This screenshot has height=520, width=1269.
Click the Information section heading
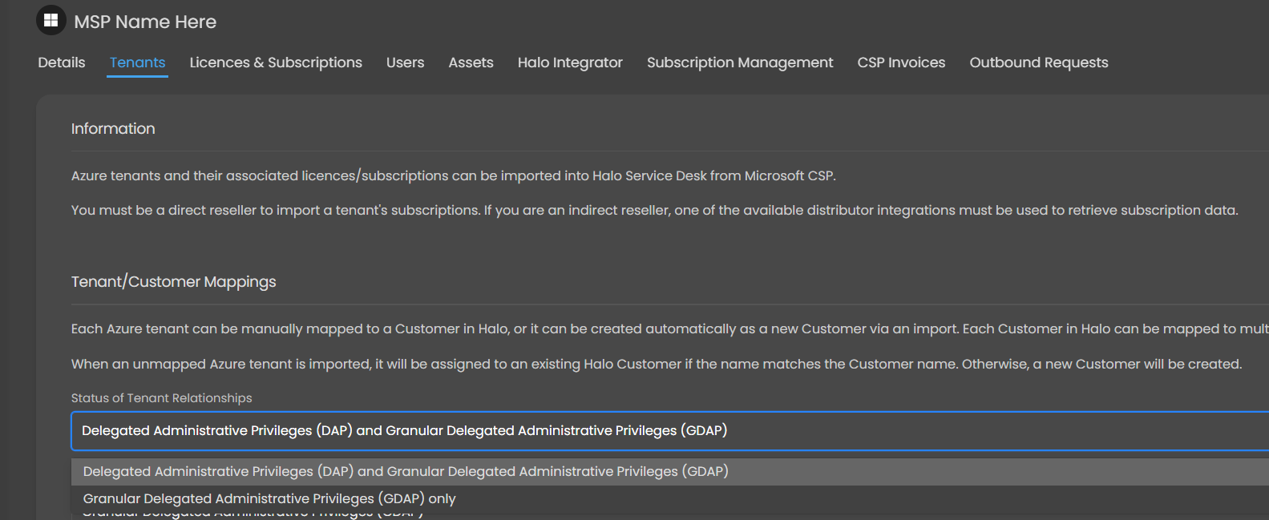click(x=113, y=128)
